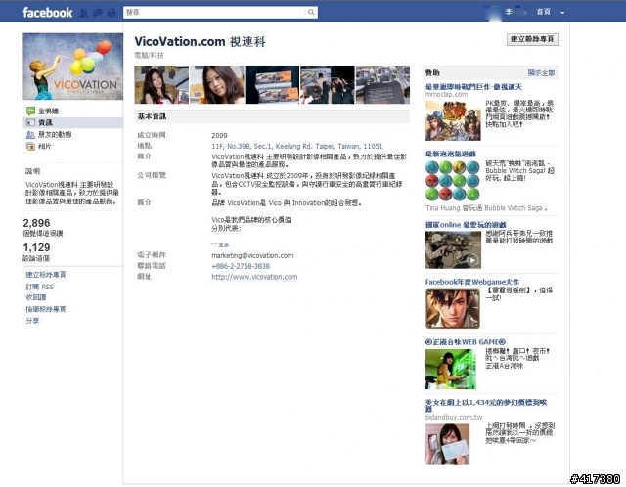Image resolution: width=626 pixels, height=487 pixels.
Task: Open second photo, woman's face close-up
Action: [x=217, y=85]
